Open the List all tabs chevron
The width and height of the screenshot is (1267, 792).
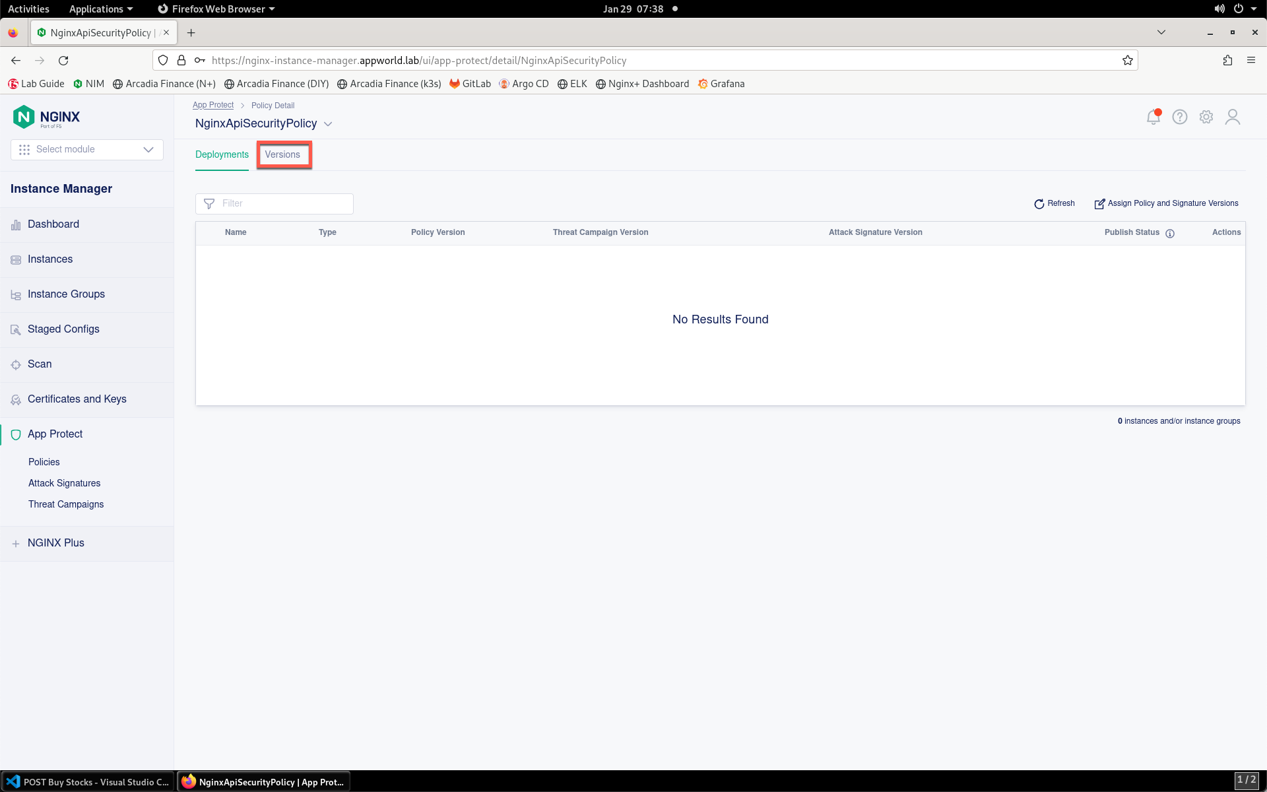[1161, 32]
